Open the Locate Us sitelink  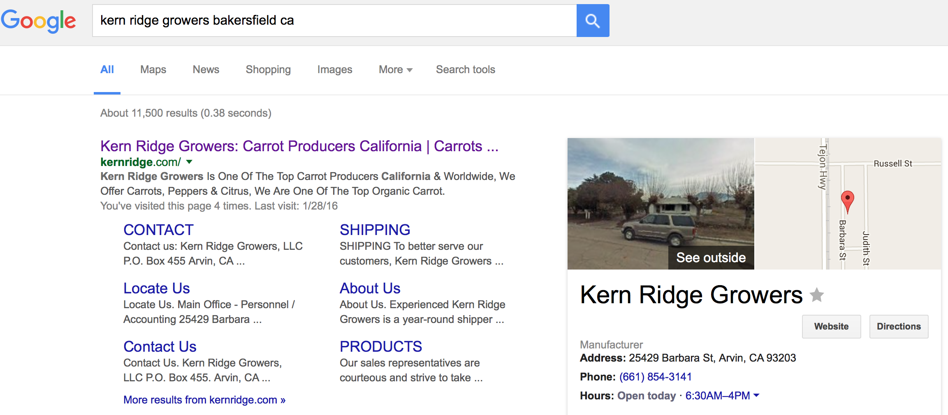(x=156, y=288)
